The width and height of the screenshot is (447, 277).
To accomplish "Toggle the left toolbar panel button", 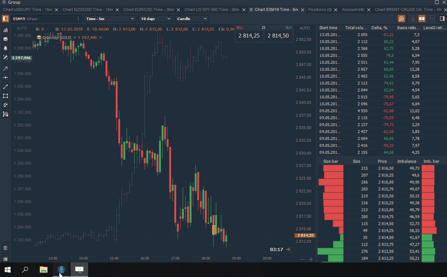I will coord(5,19).
